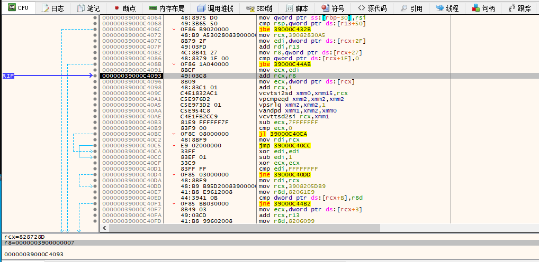The width and height of the screenshot is (539, 262).
Task: Click the disassembly horizontal scrollbar thumb
Action: coord(245,228)
